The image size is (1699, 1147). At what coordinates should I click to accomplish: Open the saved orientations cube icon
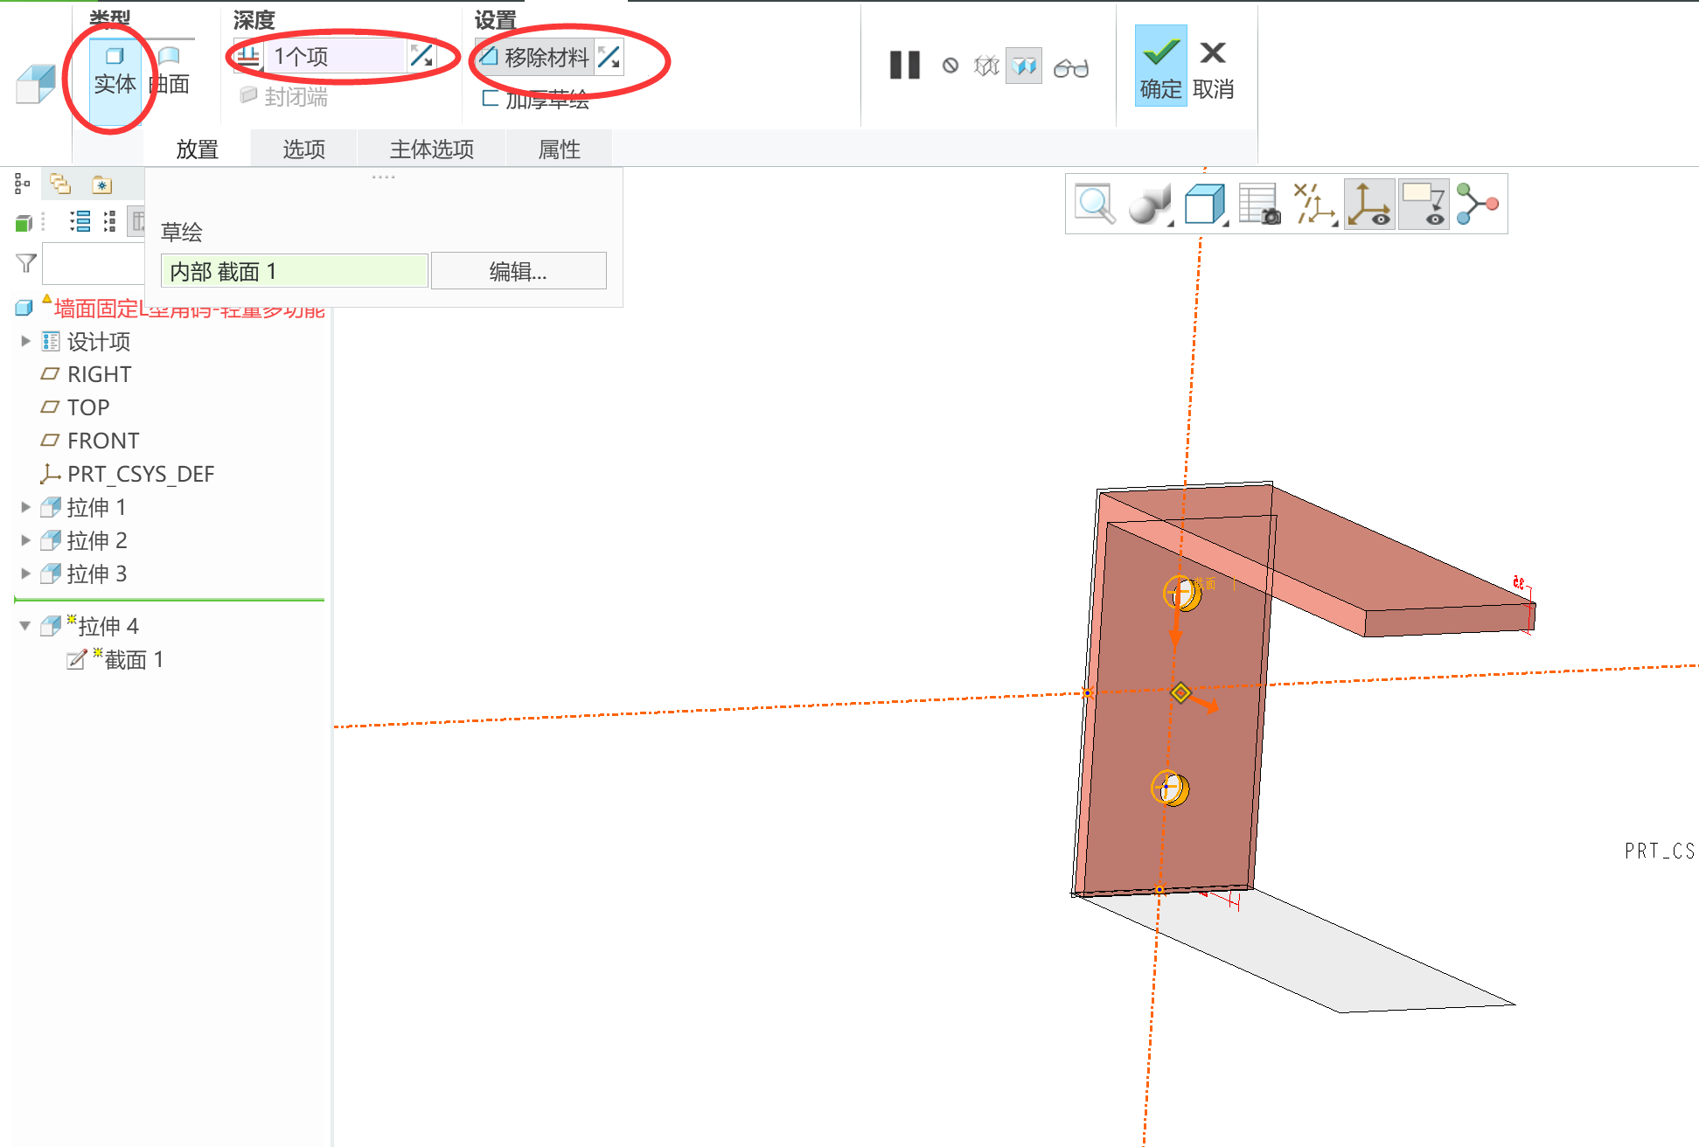(x=1204, y=204)
